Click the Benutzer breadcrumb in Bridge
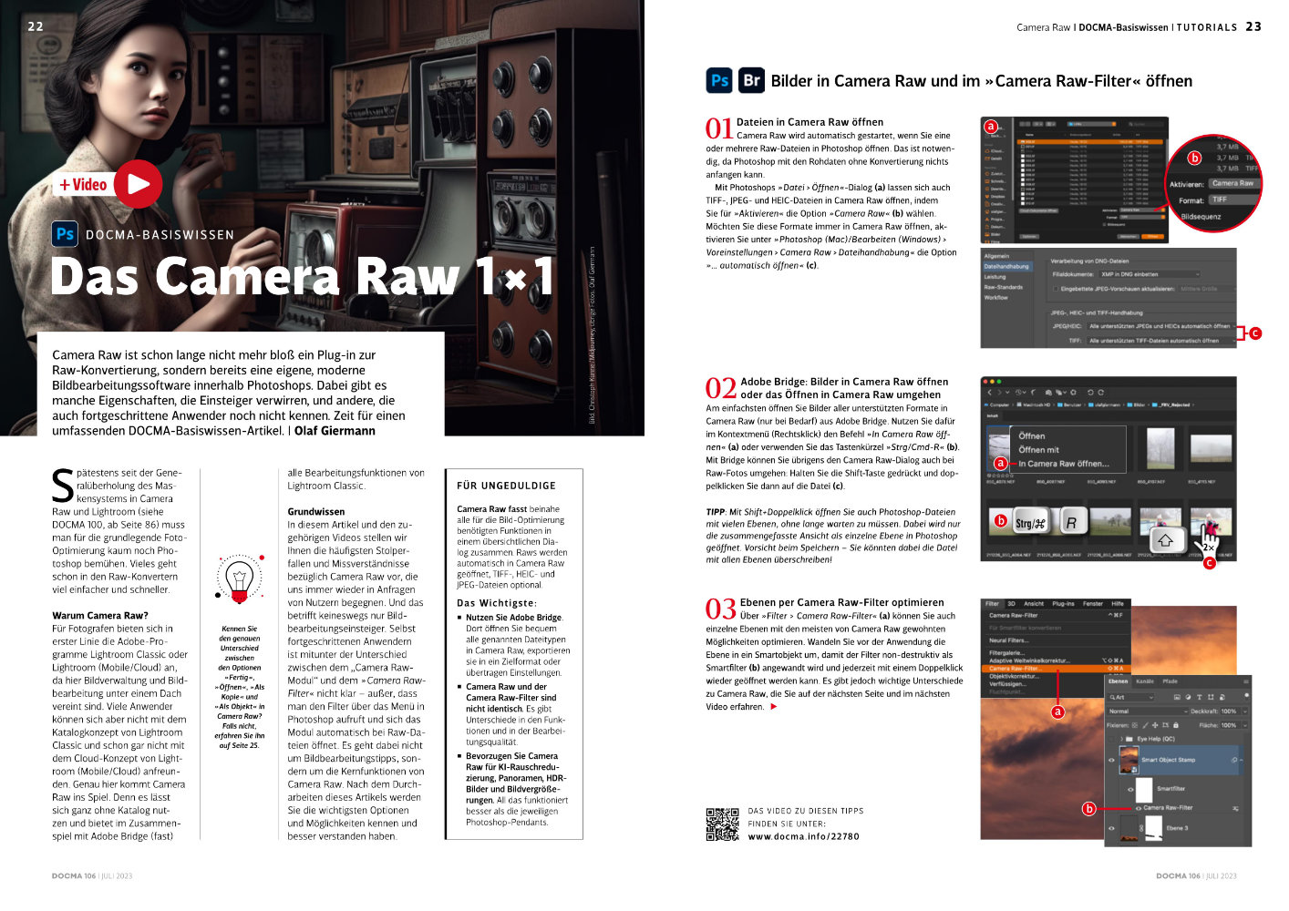The height and width of the screenshot is (911, 1289). point(1069,404)
